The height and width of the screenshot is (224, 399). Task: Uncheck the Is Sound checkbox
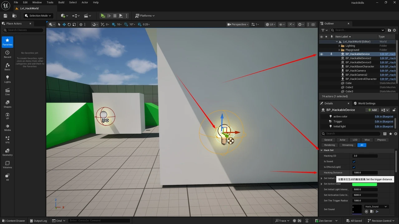point(354,161)
